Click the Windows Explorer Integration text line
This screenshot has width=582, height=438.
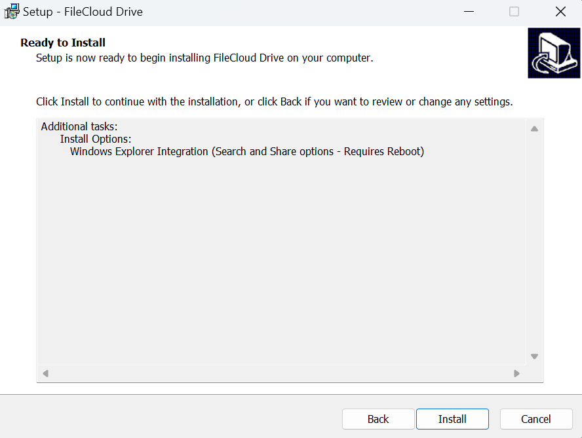(246, 152)
